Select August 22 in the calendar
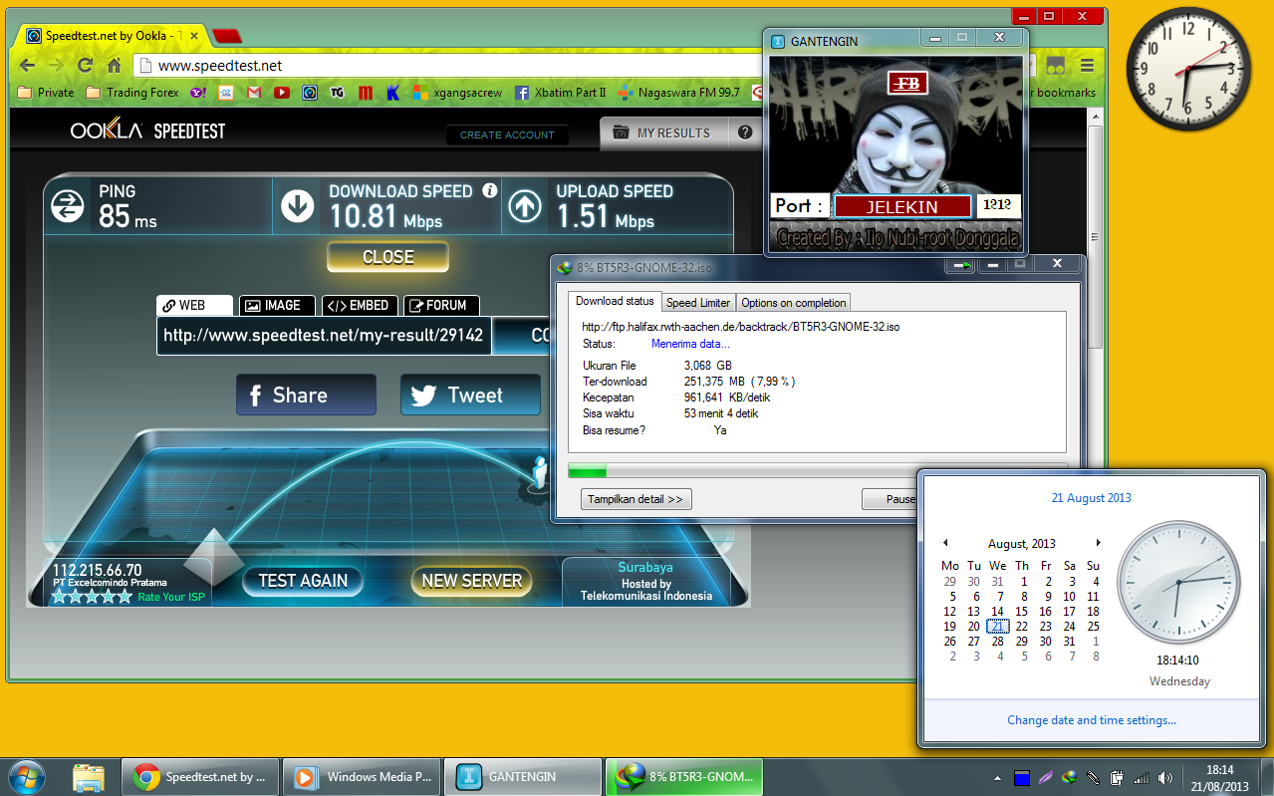Image resolution: width=1274 pixels, height=796 pixels. (1021, 627)
